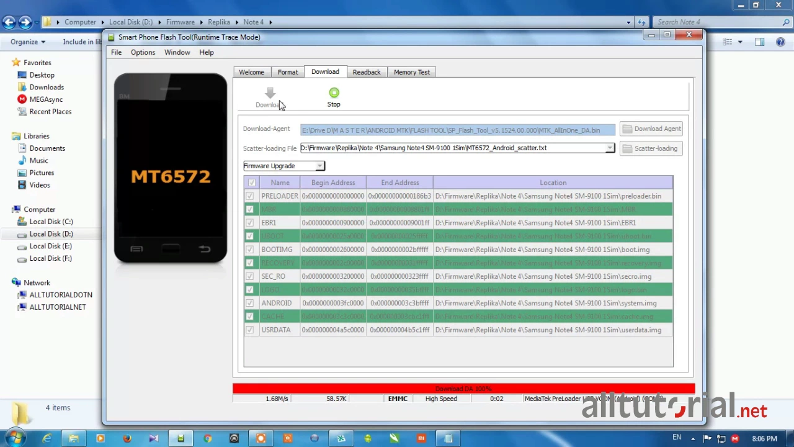Click the Explorer help icon

[x=780, y=42]
